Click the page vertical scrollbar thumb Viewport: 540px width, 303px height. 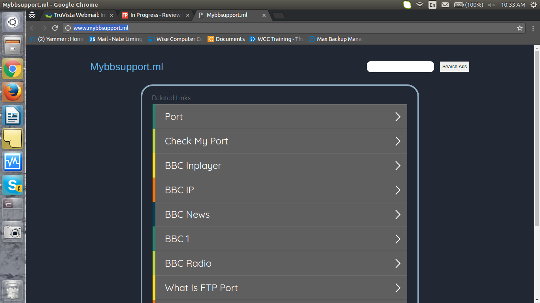[x=537, y=138]
